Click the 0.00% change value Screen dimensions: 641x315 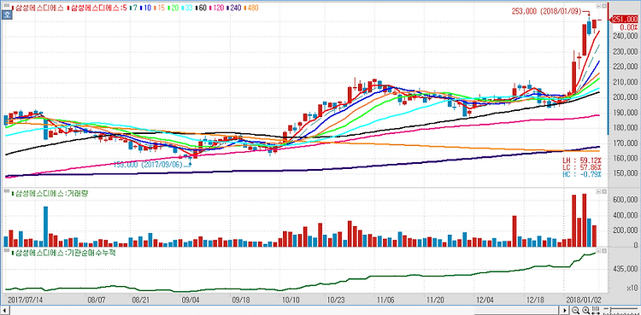(x=629, y=27)
